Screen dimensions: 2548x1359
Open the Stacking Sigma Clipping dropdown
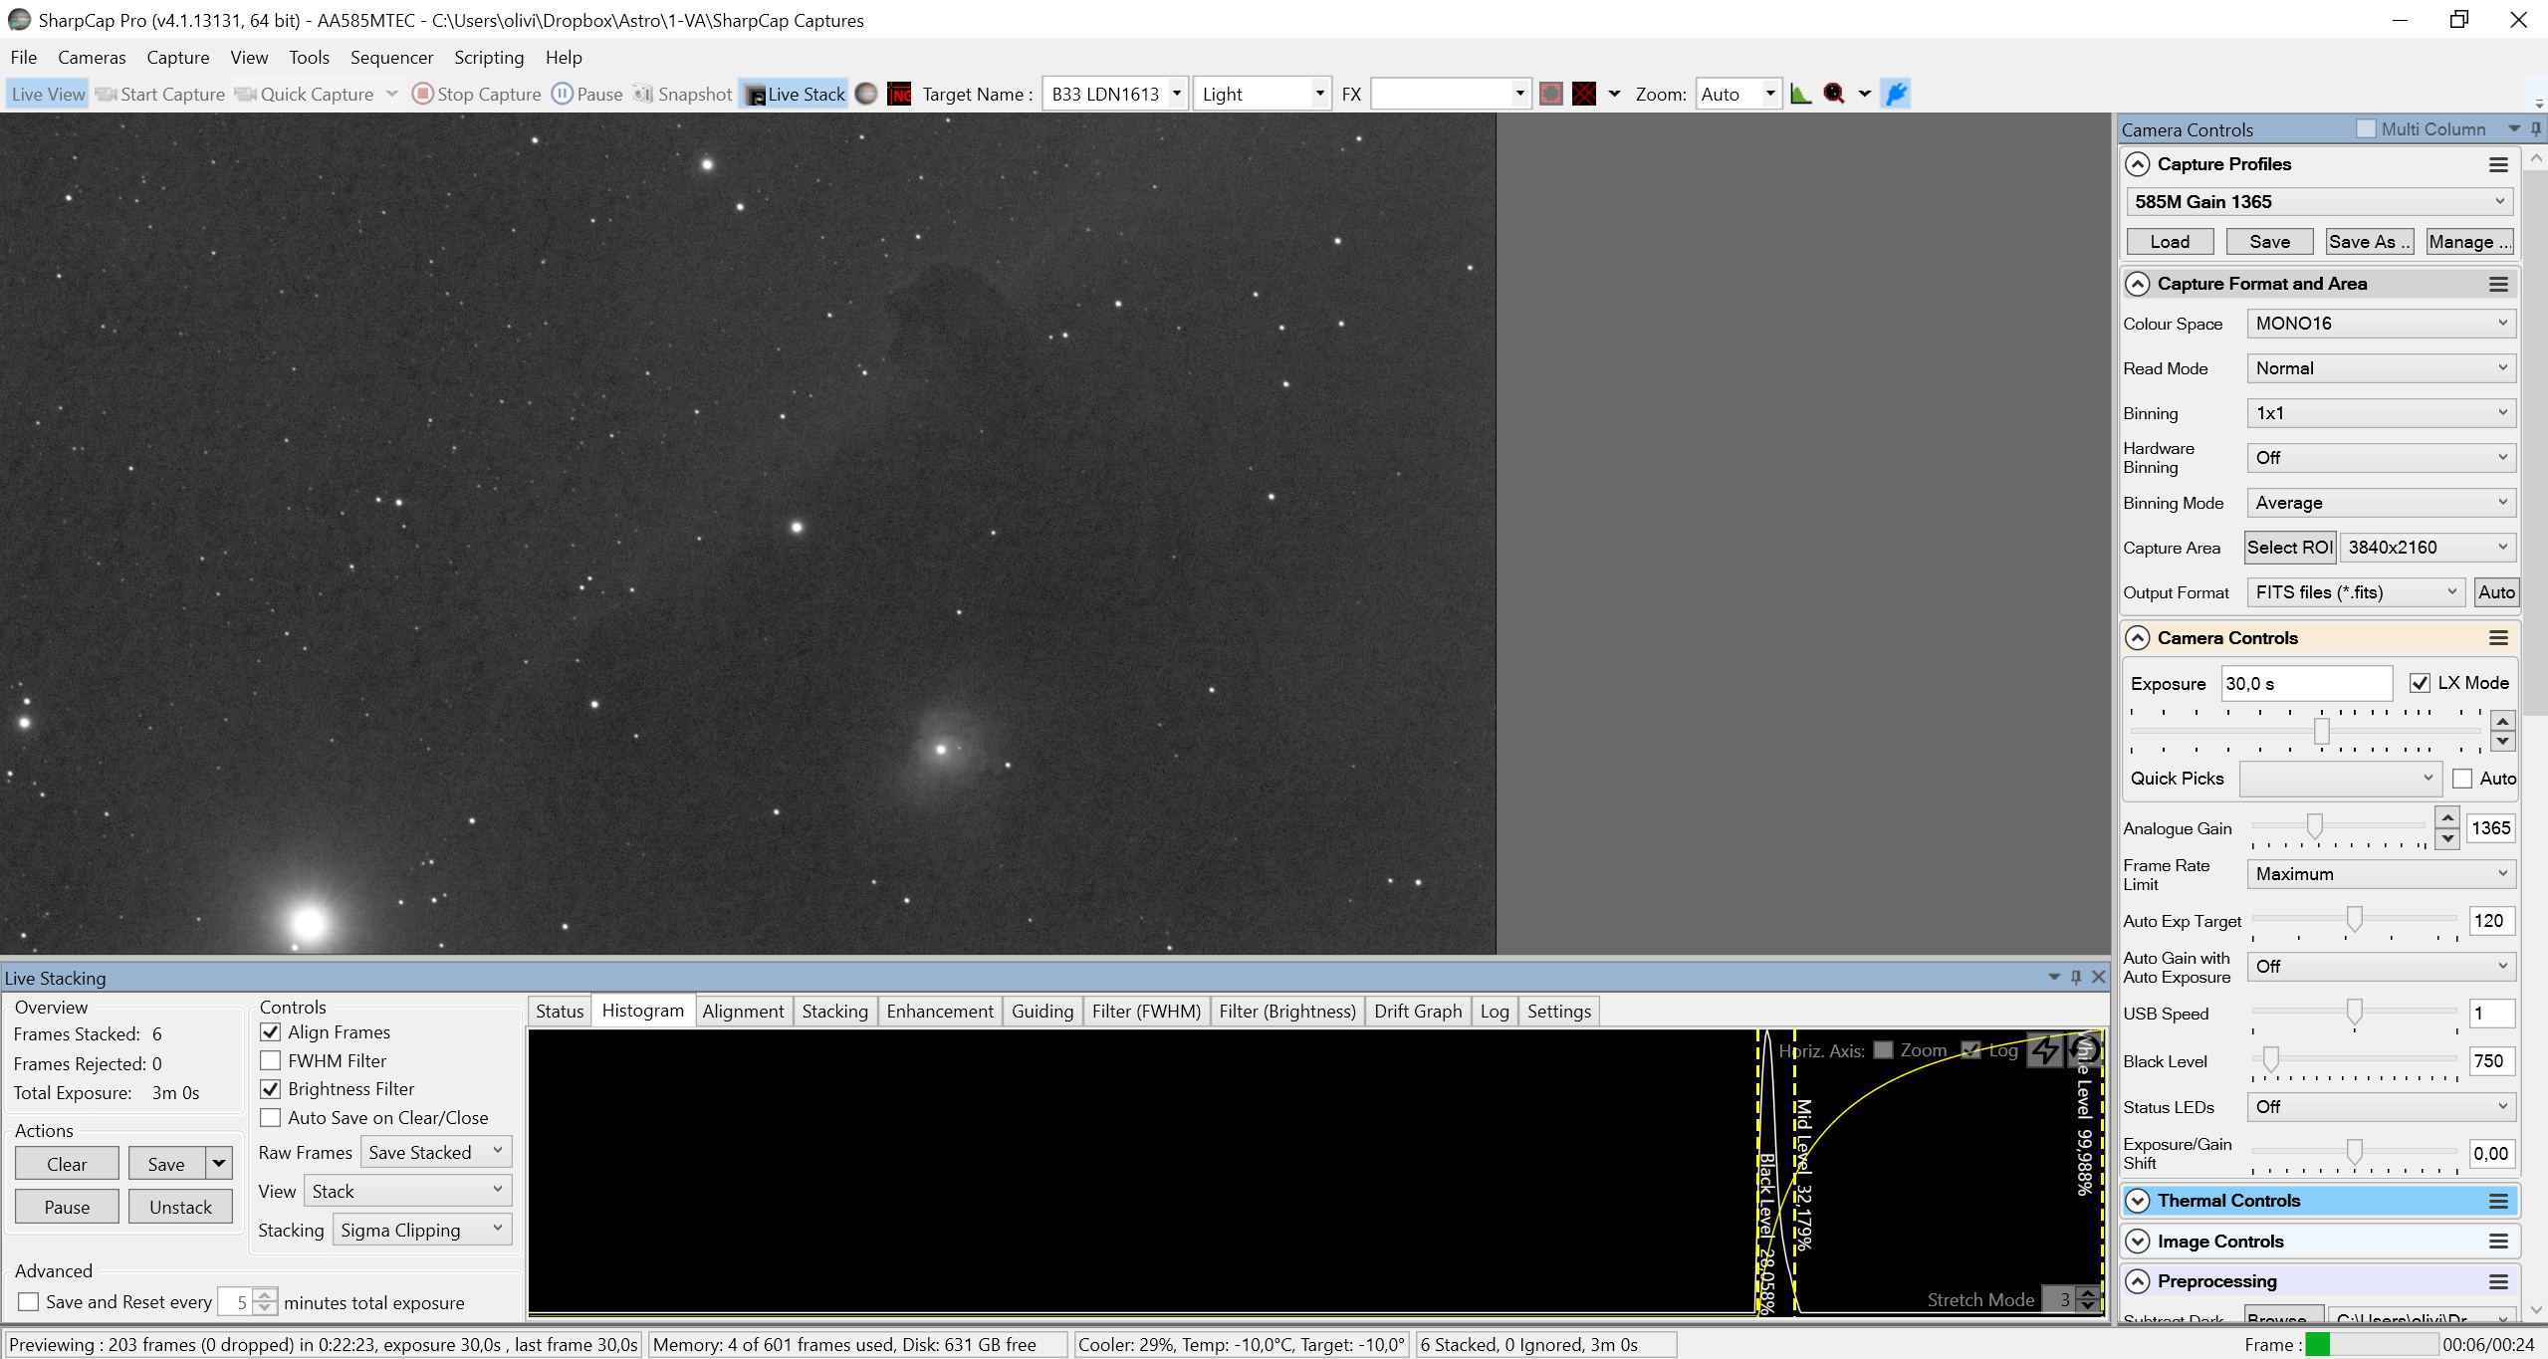[422, 1230]
